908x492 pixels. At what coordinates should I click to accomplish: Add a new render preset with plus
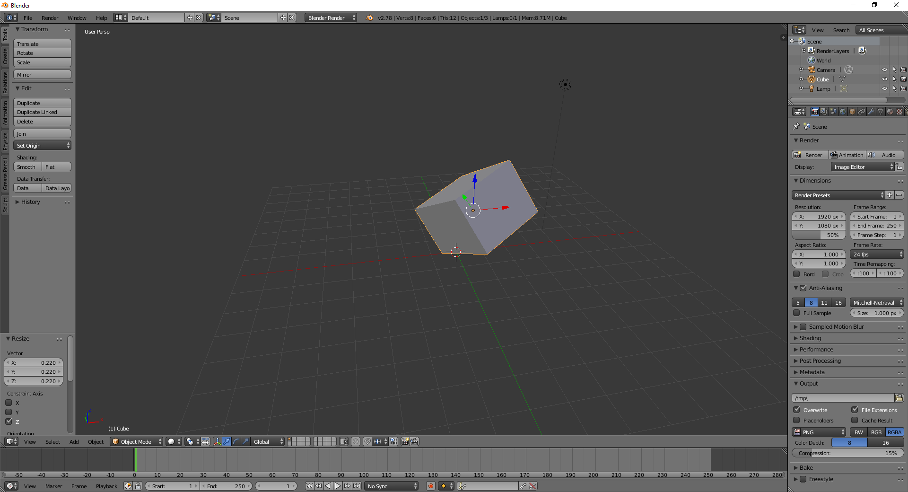click(890, 195)
